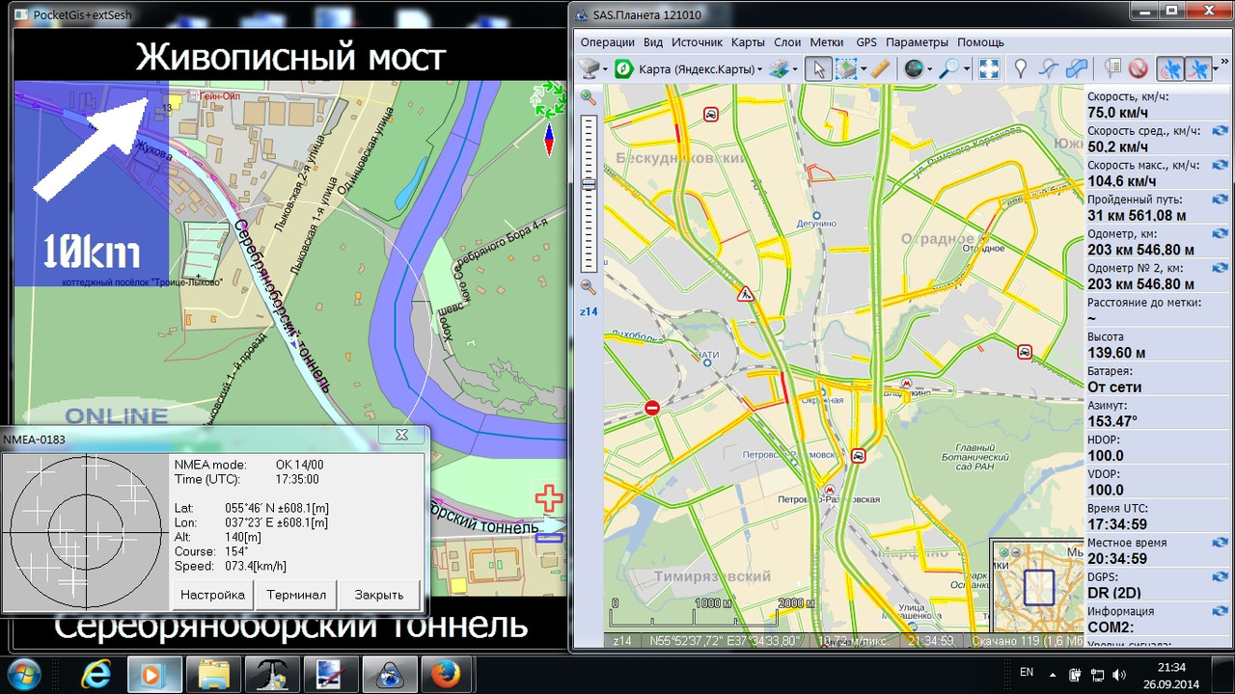Viewport: 1235px width, 694px height.
Task: Reset maximum speed (Скорость макс.) value
Action: click(1220, 166)
